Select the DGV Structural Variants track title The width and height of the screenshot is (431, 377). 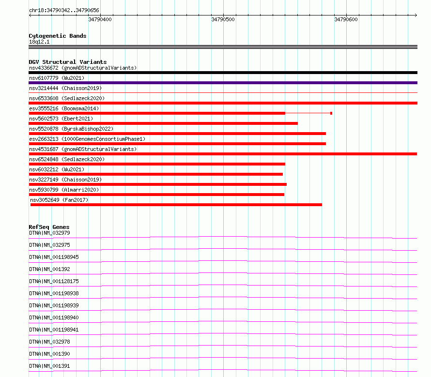(x=68, y=62)
